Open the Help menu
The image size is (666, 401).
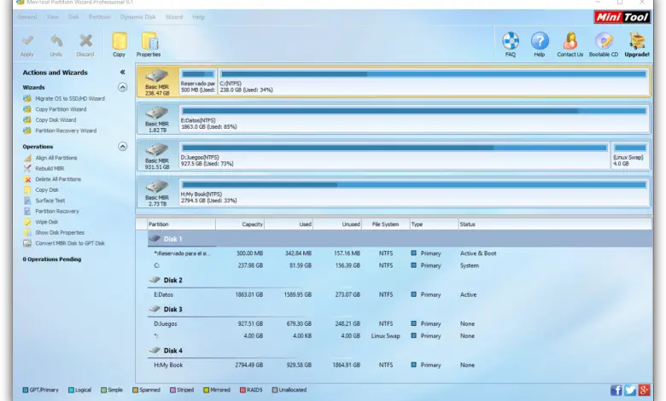[x=198, y=17]
